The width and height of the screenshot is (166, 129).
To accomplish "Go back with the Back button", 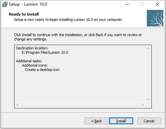I will (x=97, y=121).
